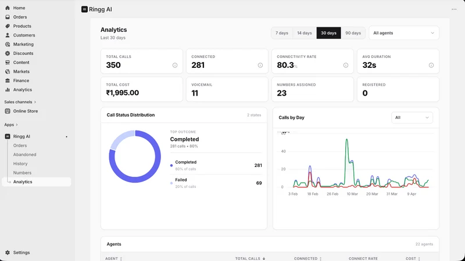
Task: Go to Customers page
Action: [x=24, y=35]
